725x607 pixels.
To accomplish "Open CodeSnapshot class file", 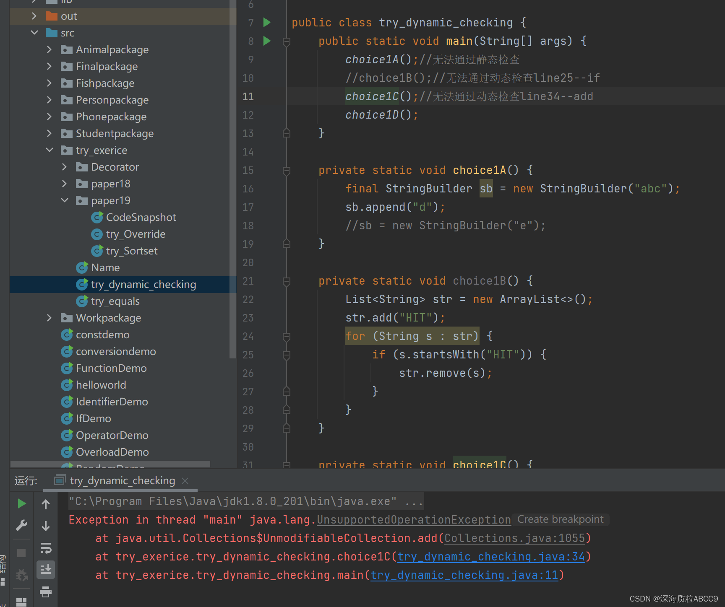I will tap(141, 218).
